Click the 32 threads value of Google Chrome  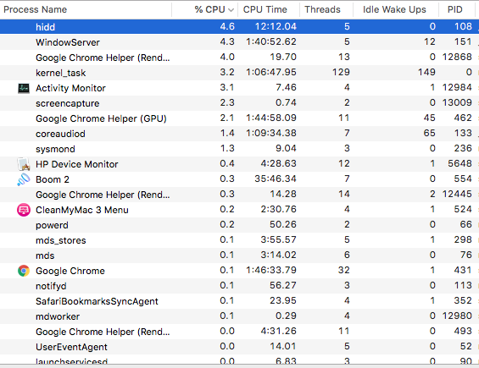(x=343, y=270)
